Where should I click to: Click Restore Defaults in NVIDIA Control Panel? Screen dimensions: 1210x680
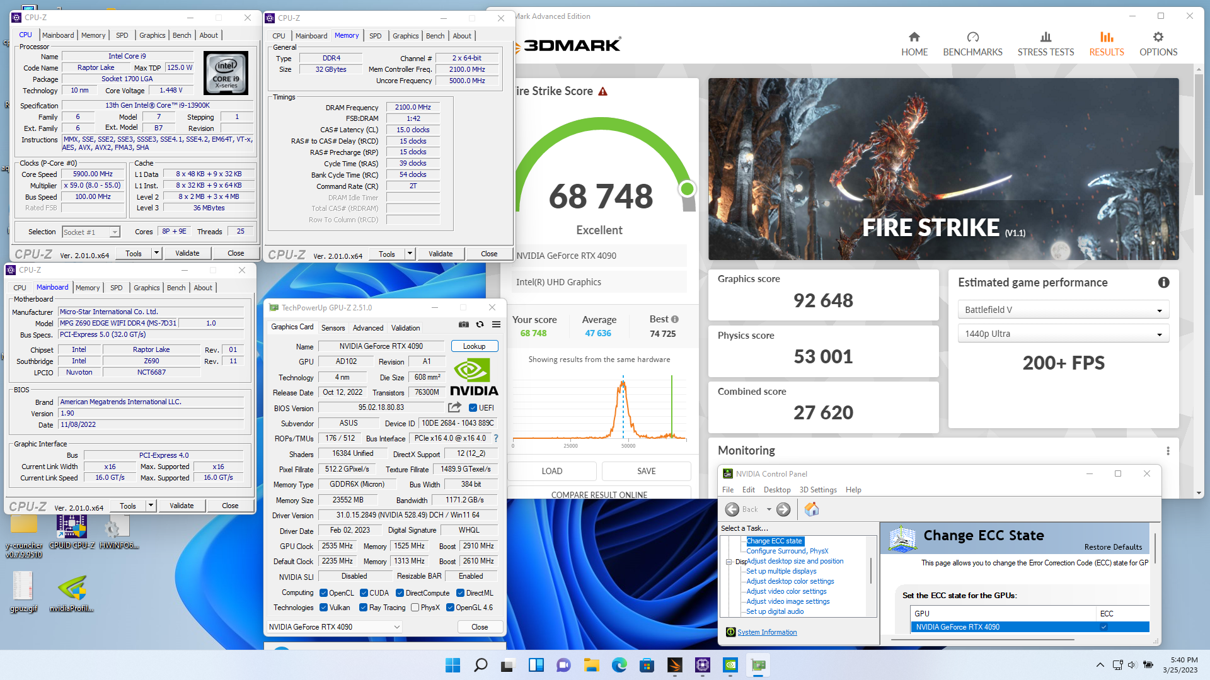(x=1113, y=547)
